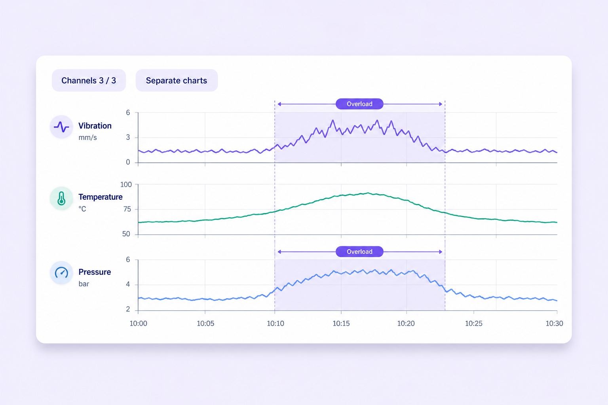
Task: Click the mm/s unit label
Action: click(x=87, y=138)
